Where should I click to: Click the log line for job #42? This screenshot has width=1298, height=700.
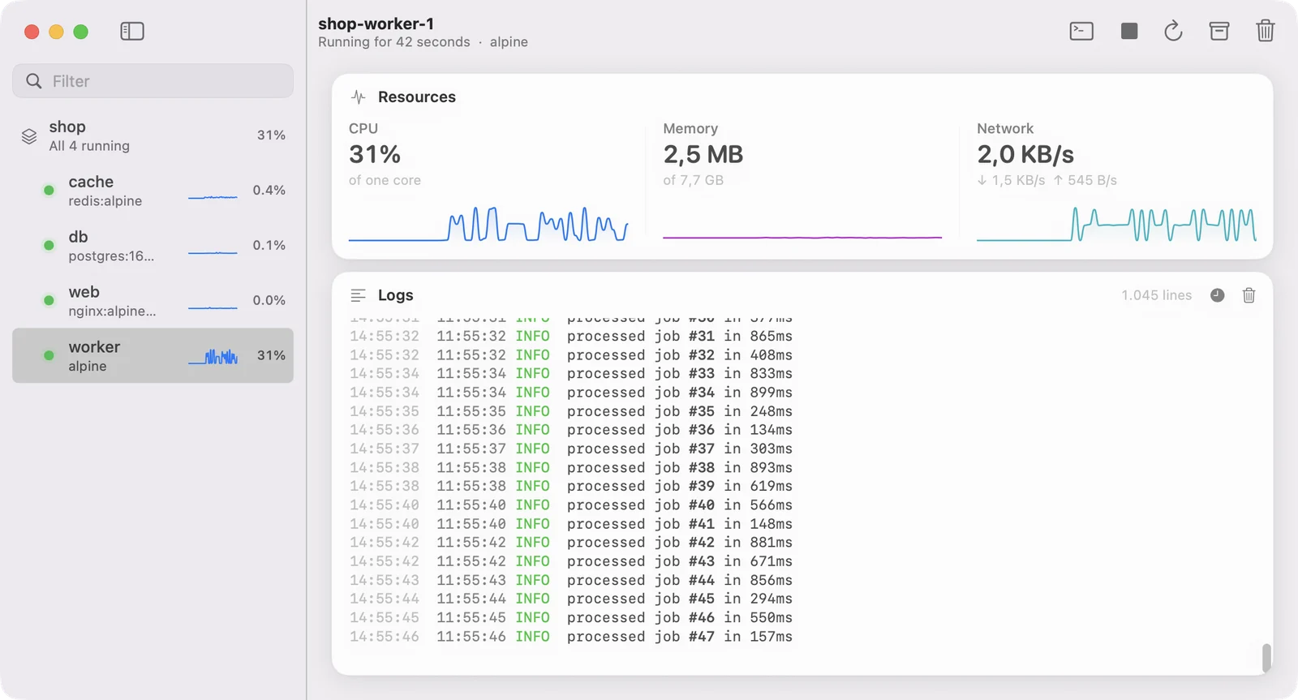[x=571, y=543]
